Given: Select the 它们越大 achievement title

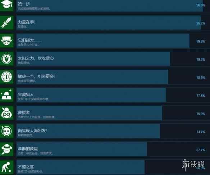Looking at the screenshot, I should (x=26, y=40).
